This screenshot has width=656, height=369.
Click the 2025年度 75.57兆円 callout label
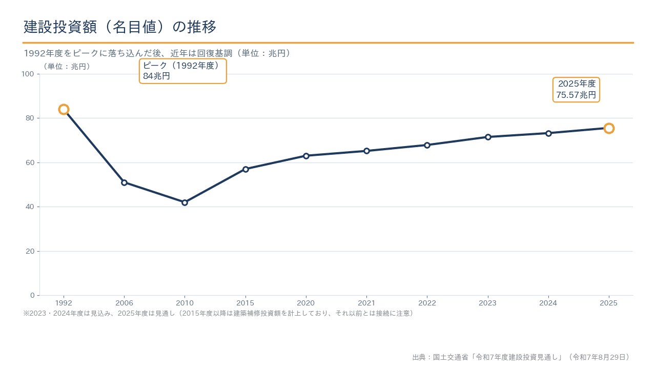coord(577,90)
